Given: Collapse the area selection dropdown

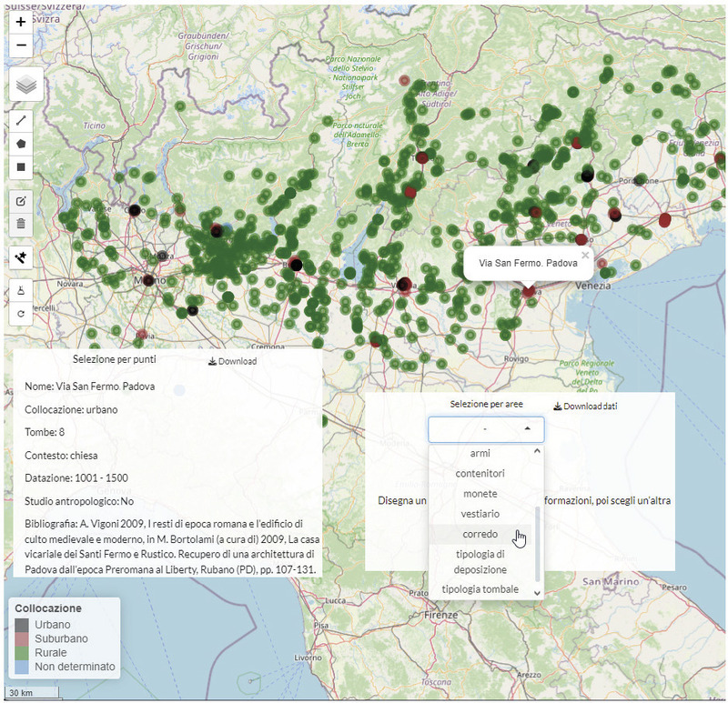Looking at the screenshot, I should click(x=527, y=428).
